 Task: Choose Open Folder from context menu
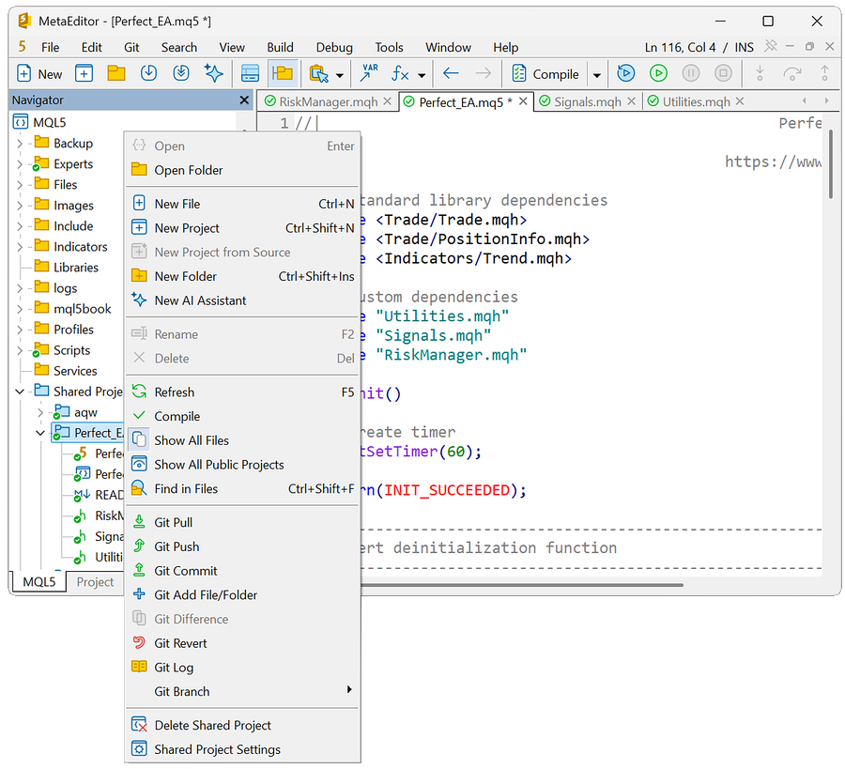[242, 170]
